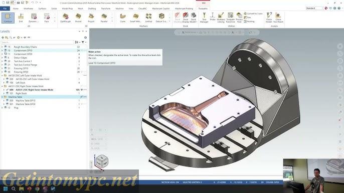Toggle visibility of level 20 Tool Axis Control 1
The height and width of the screenshot is (193, 344).
6,61
